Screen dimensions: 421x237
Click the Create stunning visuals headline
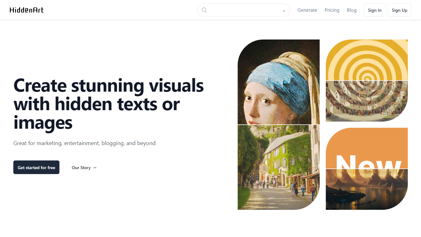108,104
